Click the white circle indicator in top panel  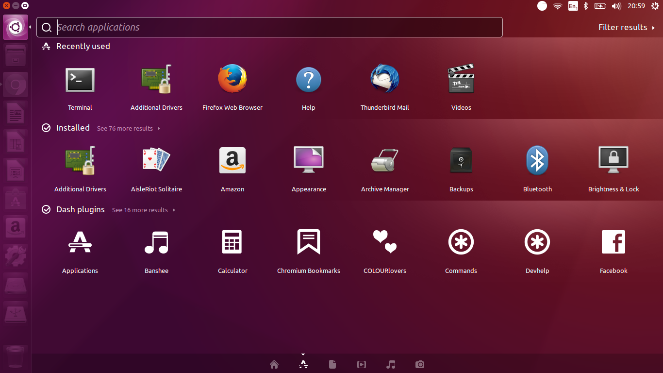[542, 6]
